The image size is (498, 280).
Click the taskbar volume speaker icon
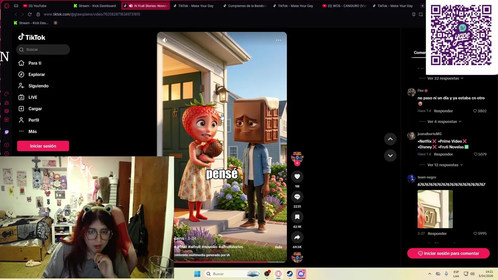click(x=472, y=274)
